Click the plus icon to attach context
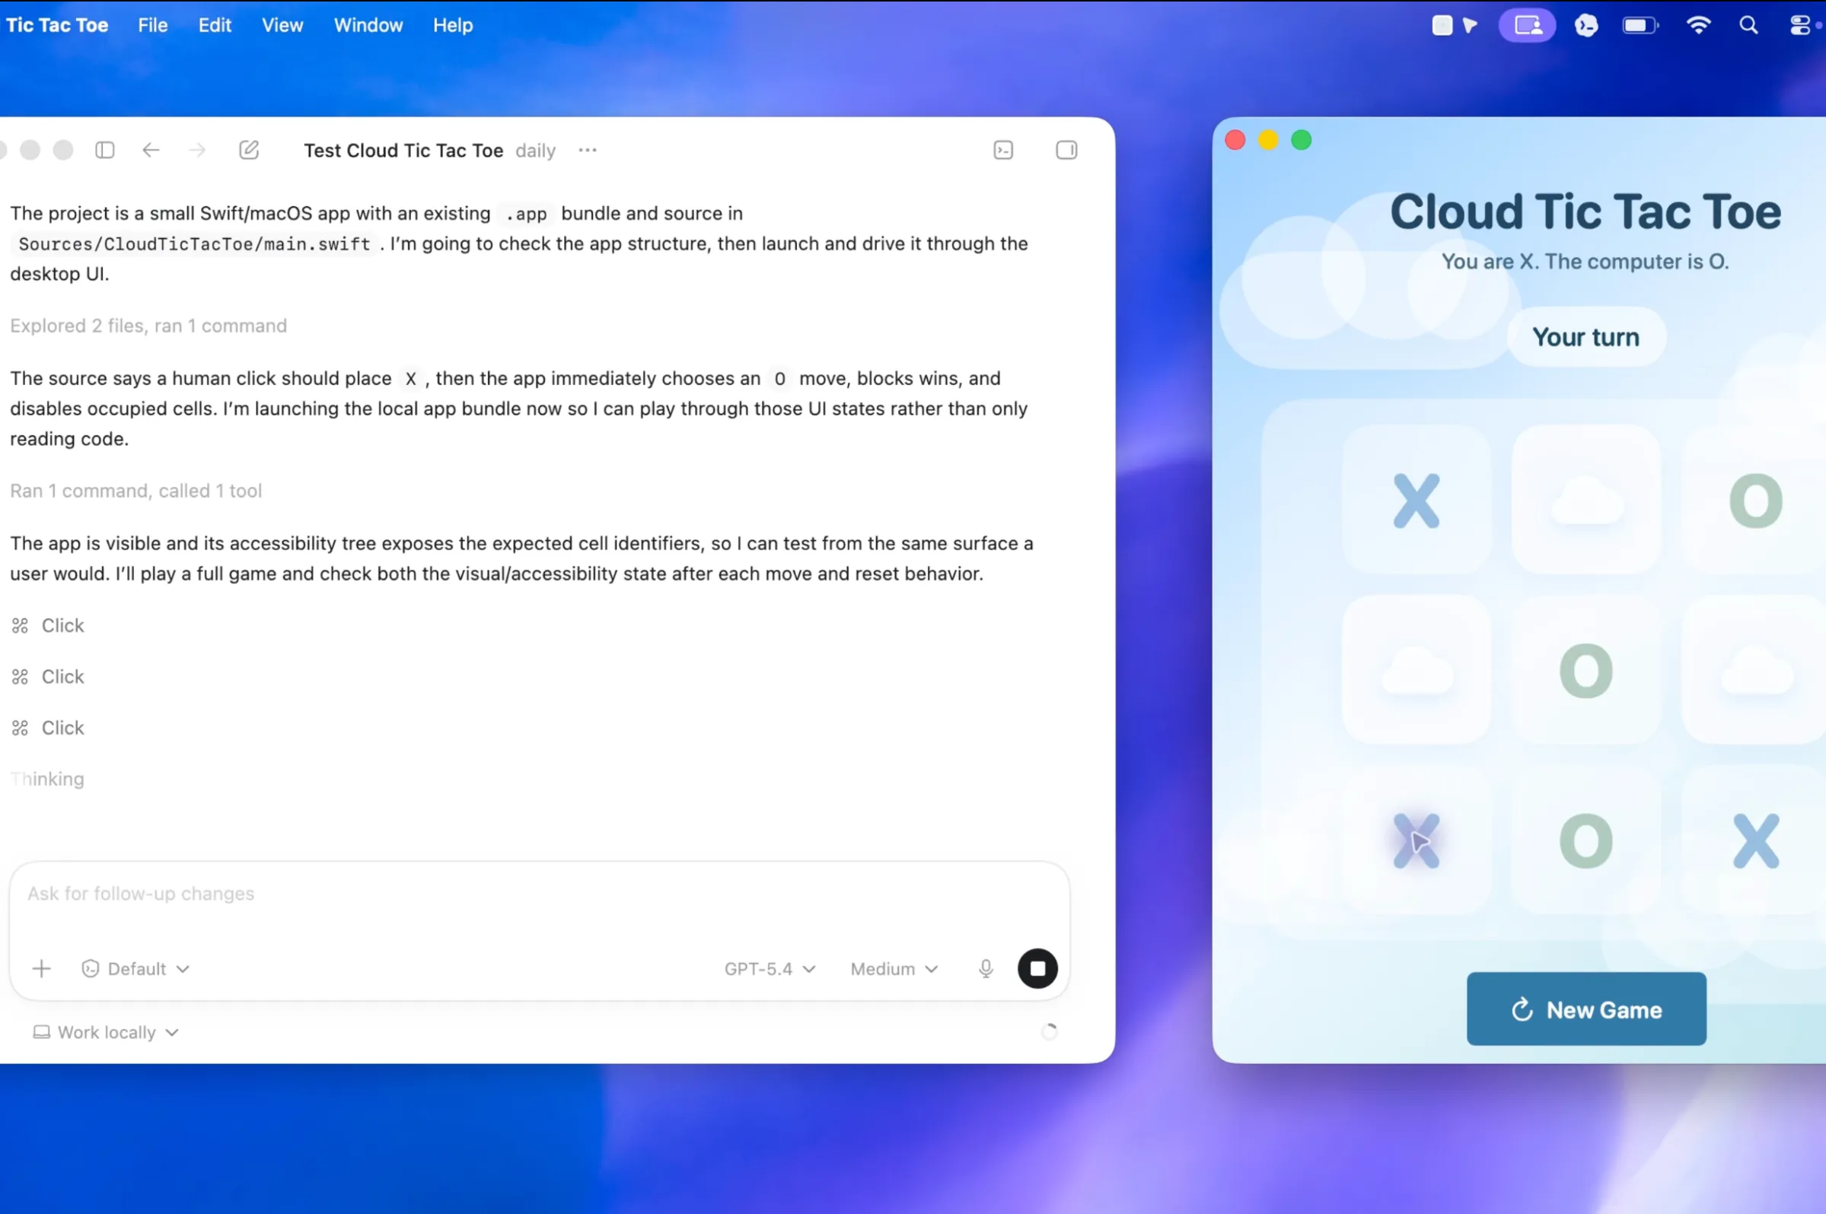1826x1214 pixels. tap(42, 968)
